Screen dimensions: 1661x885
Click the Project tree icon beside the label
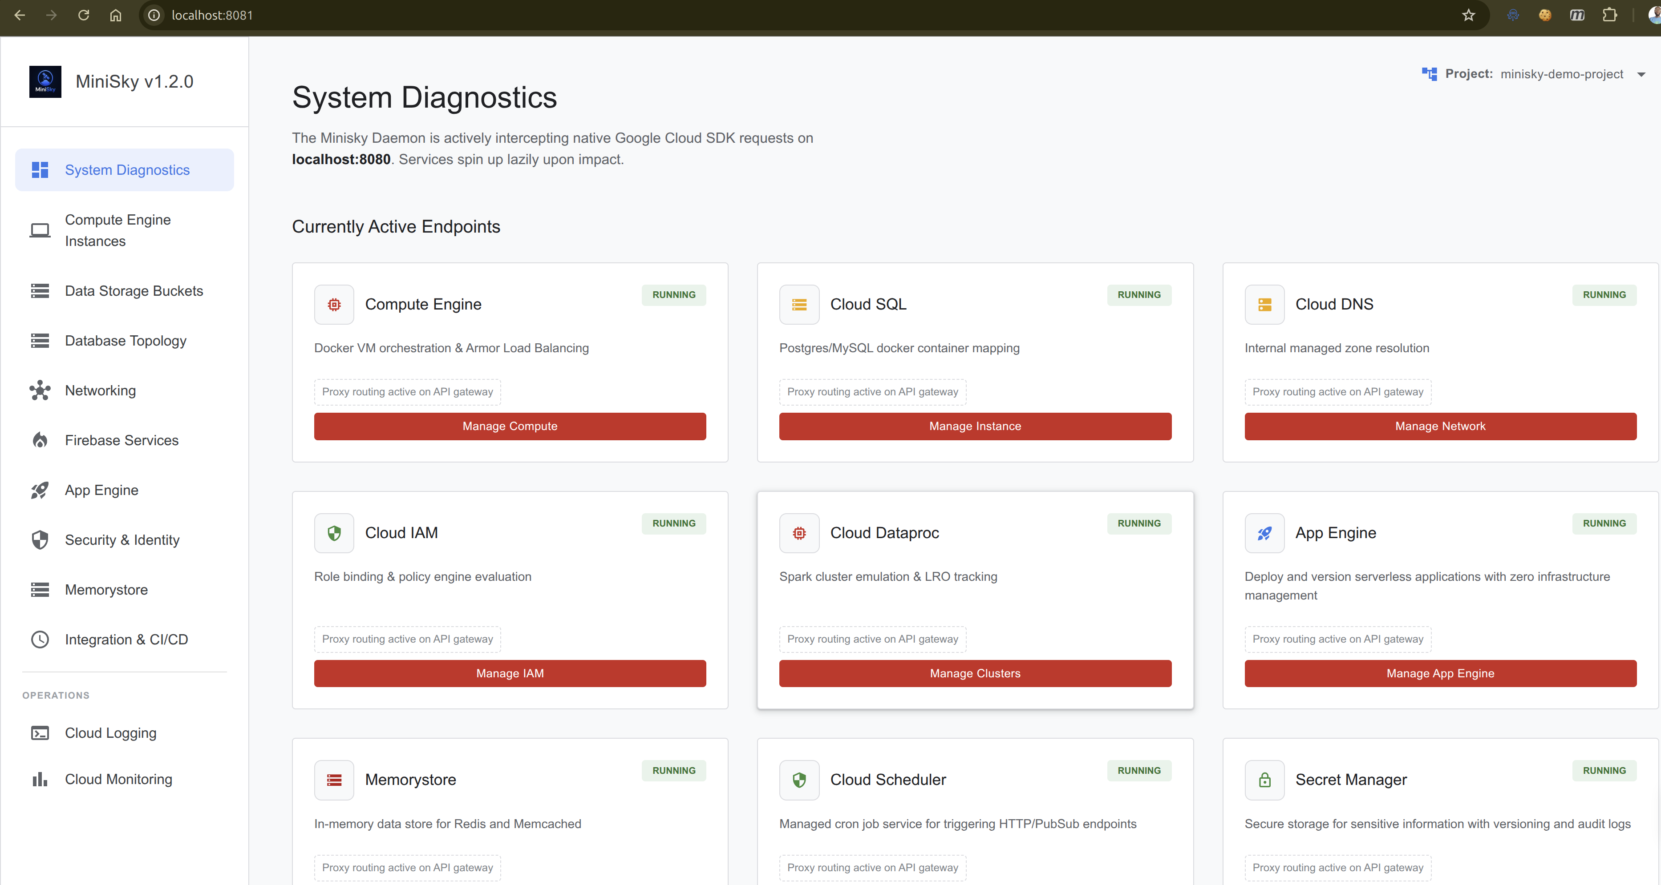click(x=1430, y=74)
